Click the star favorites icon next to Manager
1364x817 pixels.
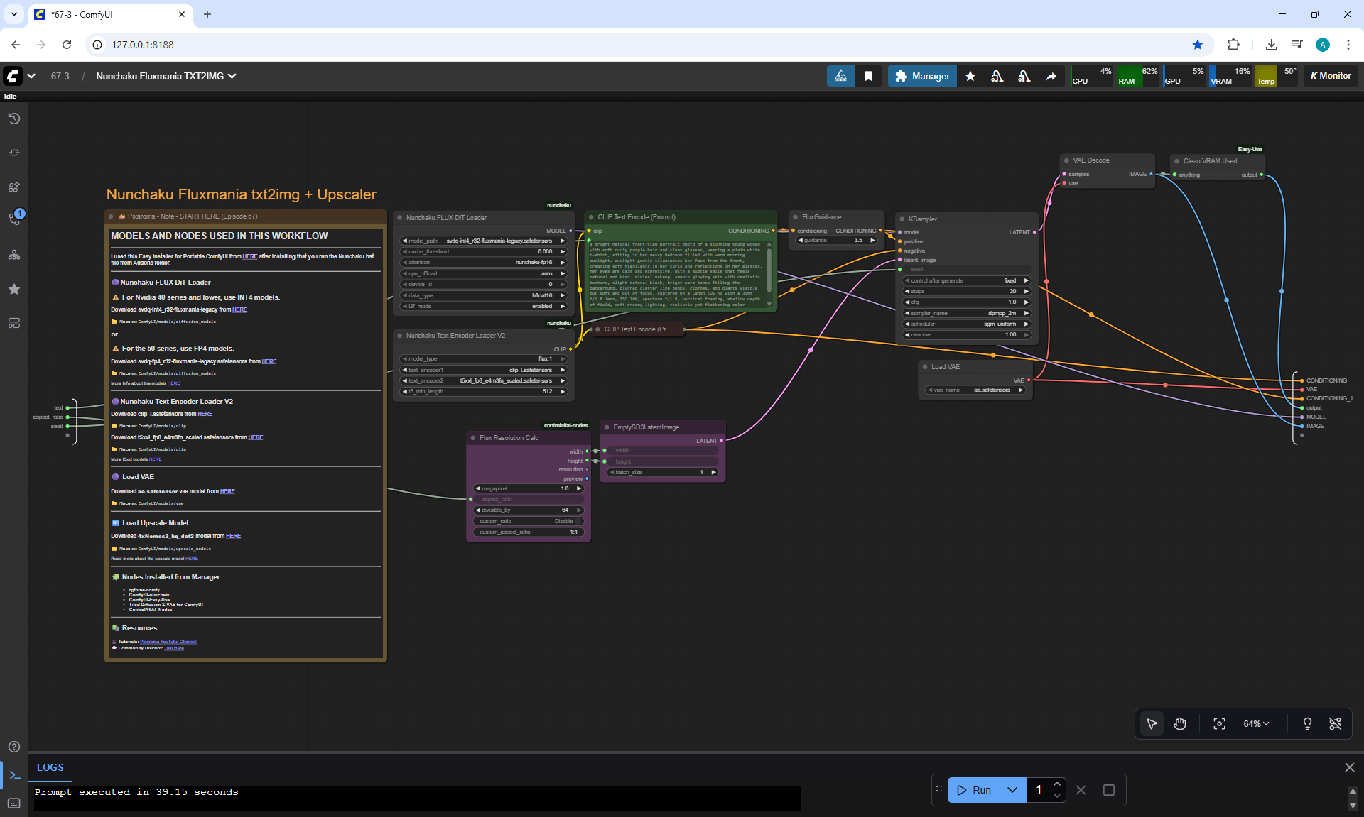click(970, 76)
